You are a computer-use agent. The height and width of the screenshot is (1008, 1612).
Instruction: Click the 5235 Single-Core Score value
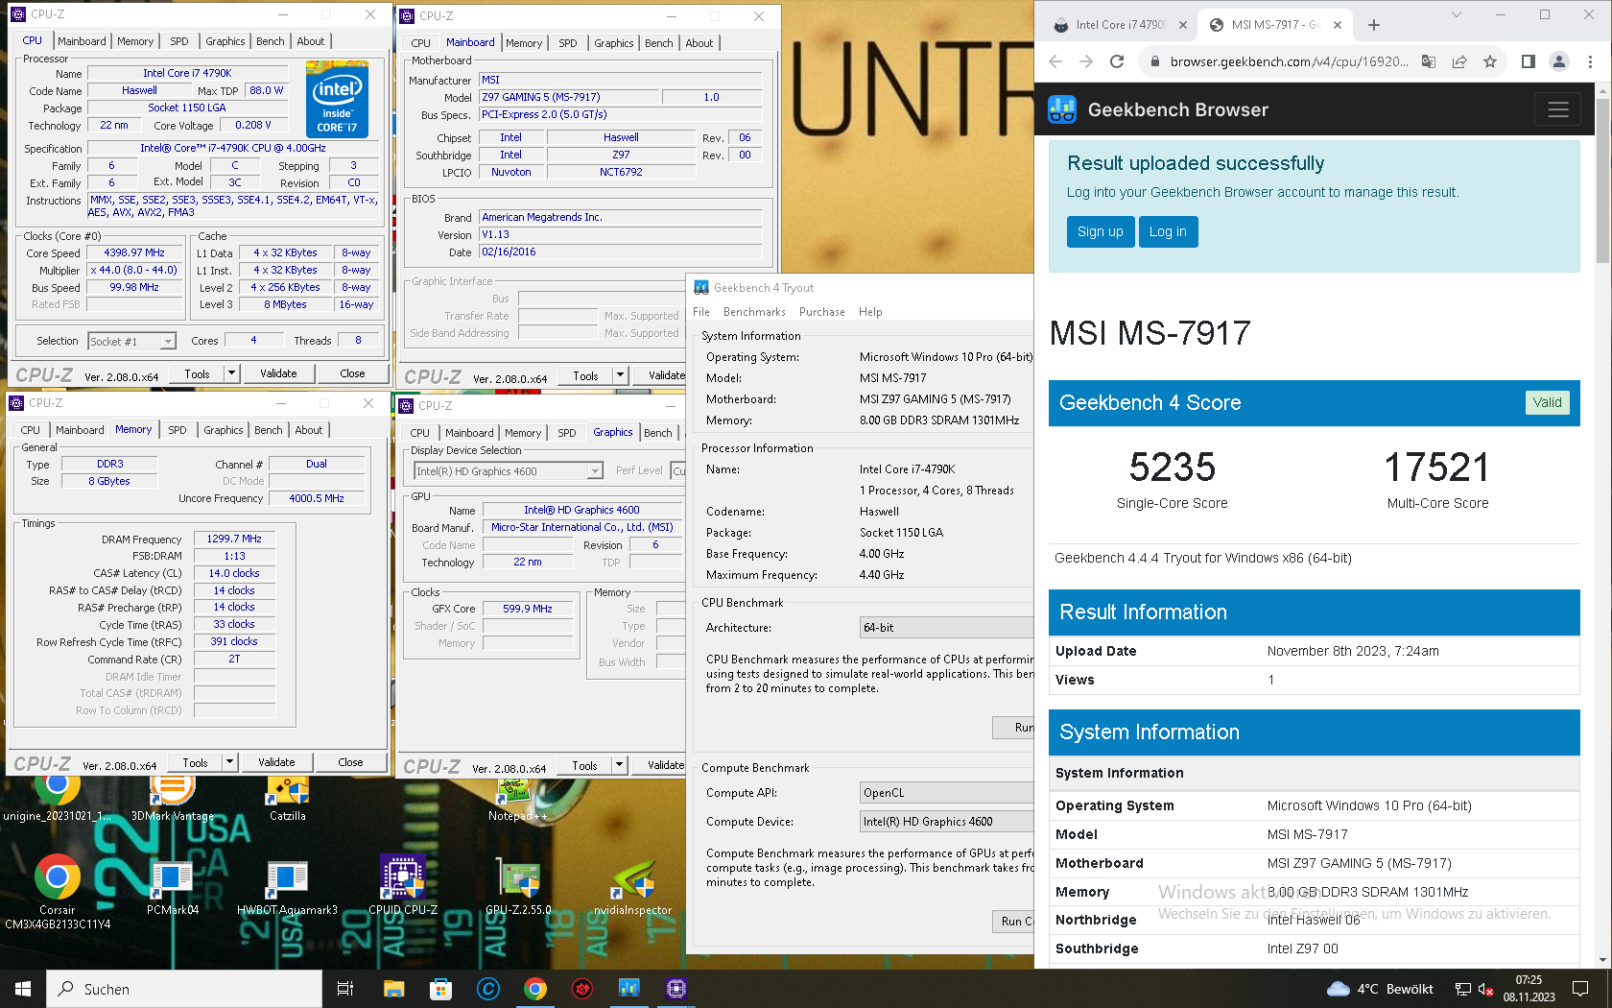[x=1172, y=468]
